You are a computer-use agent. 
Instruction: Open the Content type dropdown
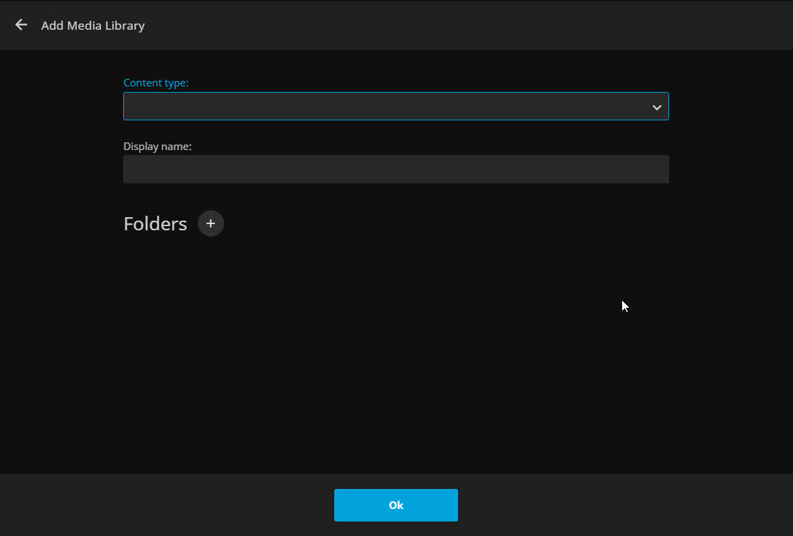click(396, 107)
